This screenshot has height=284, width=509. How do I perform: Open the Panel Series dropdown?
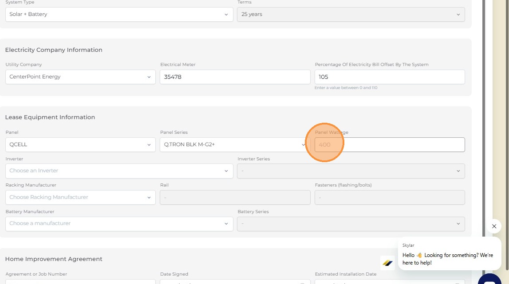235,144
